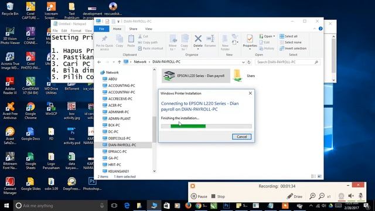Show hidden system tray icons
This screenshot has height=211, width=375.
click(x=311, y=206)
